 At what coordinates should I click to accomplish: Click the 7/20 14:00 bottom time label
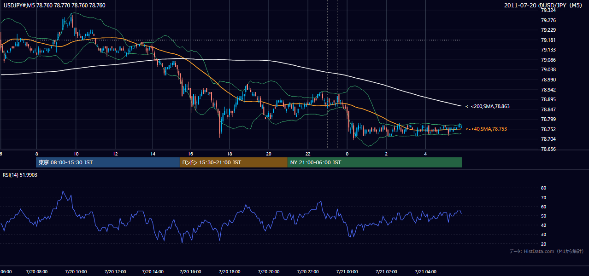[153, 271]
